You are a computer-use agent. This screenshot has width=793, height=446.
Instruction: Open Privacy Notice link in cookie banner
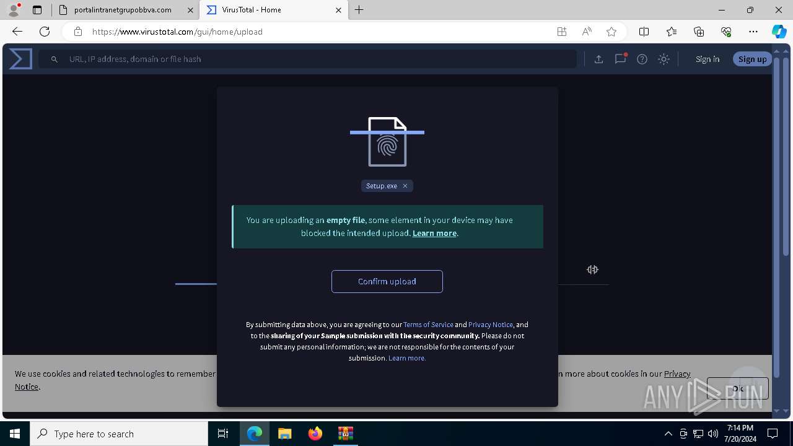pyautogui.click(x=677, y=374)
